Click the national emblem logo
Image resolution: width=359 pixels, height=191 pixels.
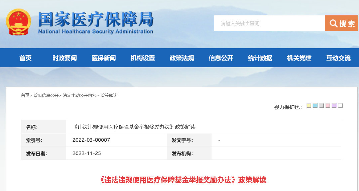click(18, 22)
